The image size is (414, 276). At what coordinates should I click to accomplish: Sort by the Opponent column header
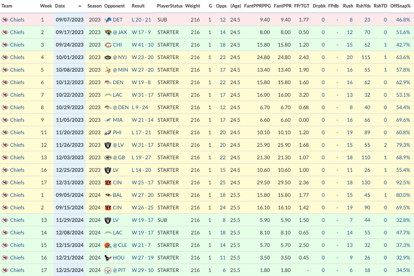[x=114, y=6]
